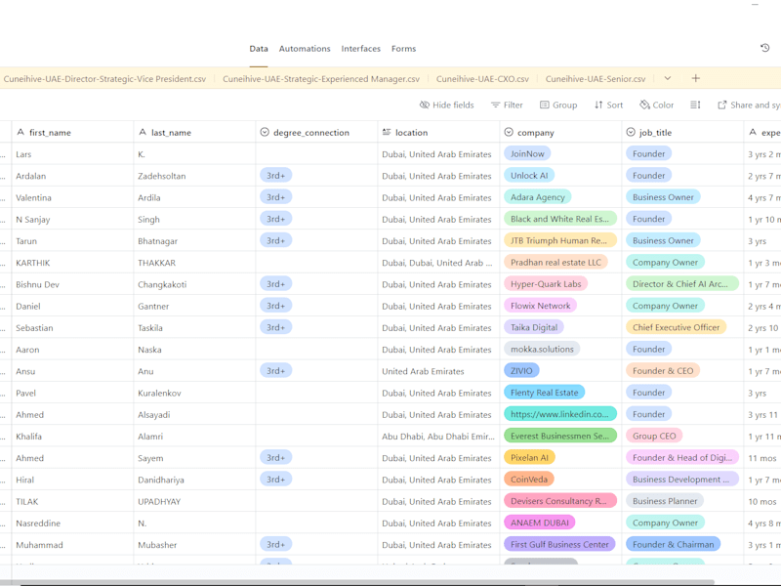Minimize the application window
This screenshot has height=586, width=781.
point(755,4)
